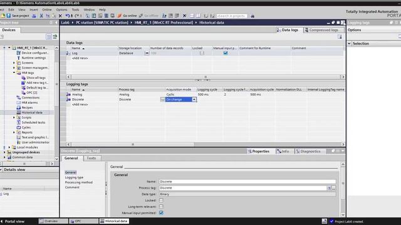The height and width of the screenshot is (225, 401).
Task: Toggle Manual input checkbox in Log row
Action: point(226,53)
